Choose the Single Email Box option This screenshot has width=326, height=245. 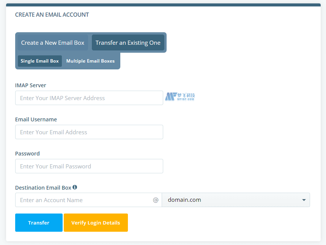(40, 61)
